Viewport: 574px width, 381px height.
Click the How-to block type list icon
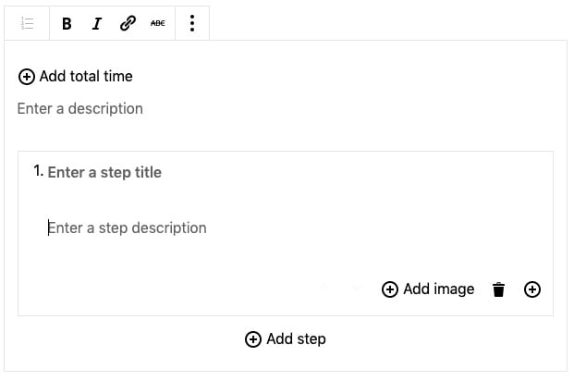tap(27, 24)
